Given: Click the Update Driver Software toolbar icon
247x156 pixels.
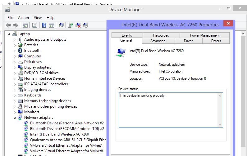Looking at the screenshot, I should pyautogui.click(x=71, y=25).
